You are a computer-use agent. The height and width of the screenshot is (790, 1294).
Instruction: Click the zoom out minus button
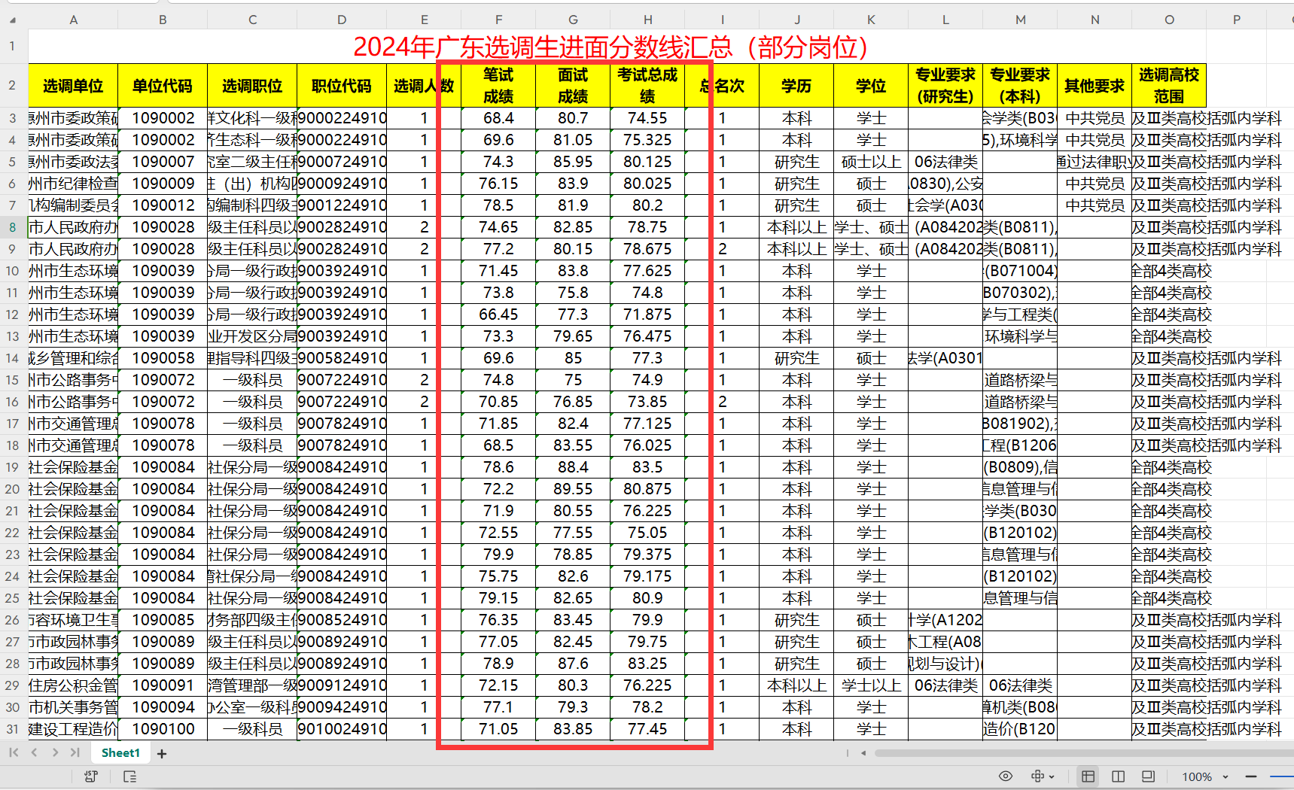(1251, 776)
